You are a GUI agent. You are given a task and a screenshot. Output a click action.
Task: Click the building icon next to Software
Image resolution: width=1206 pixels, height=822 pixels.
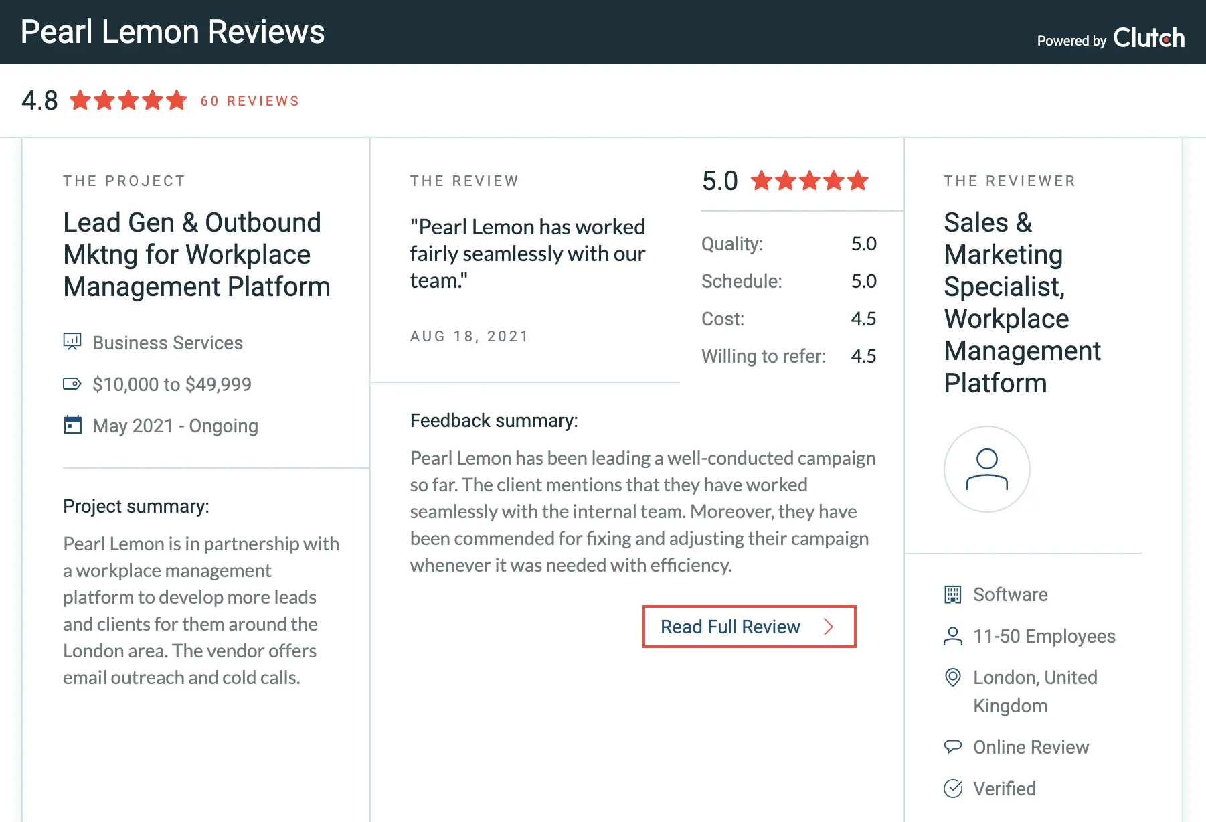point(952,594)
